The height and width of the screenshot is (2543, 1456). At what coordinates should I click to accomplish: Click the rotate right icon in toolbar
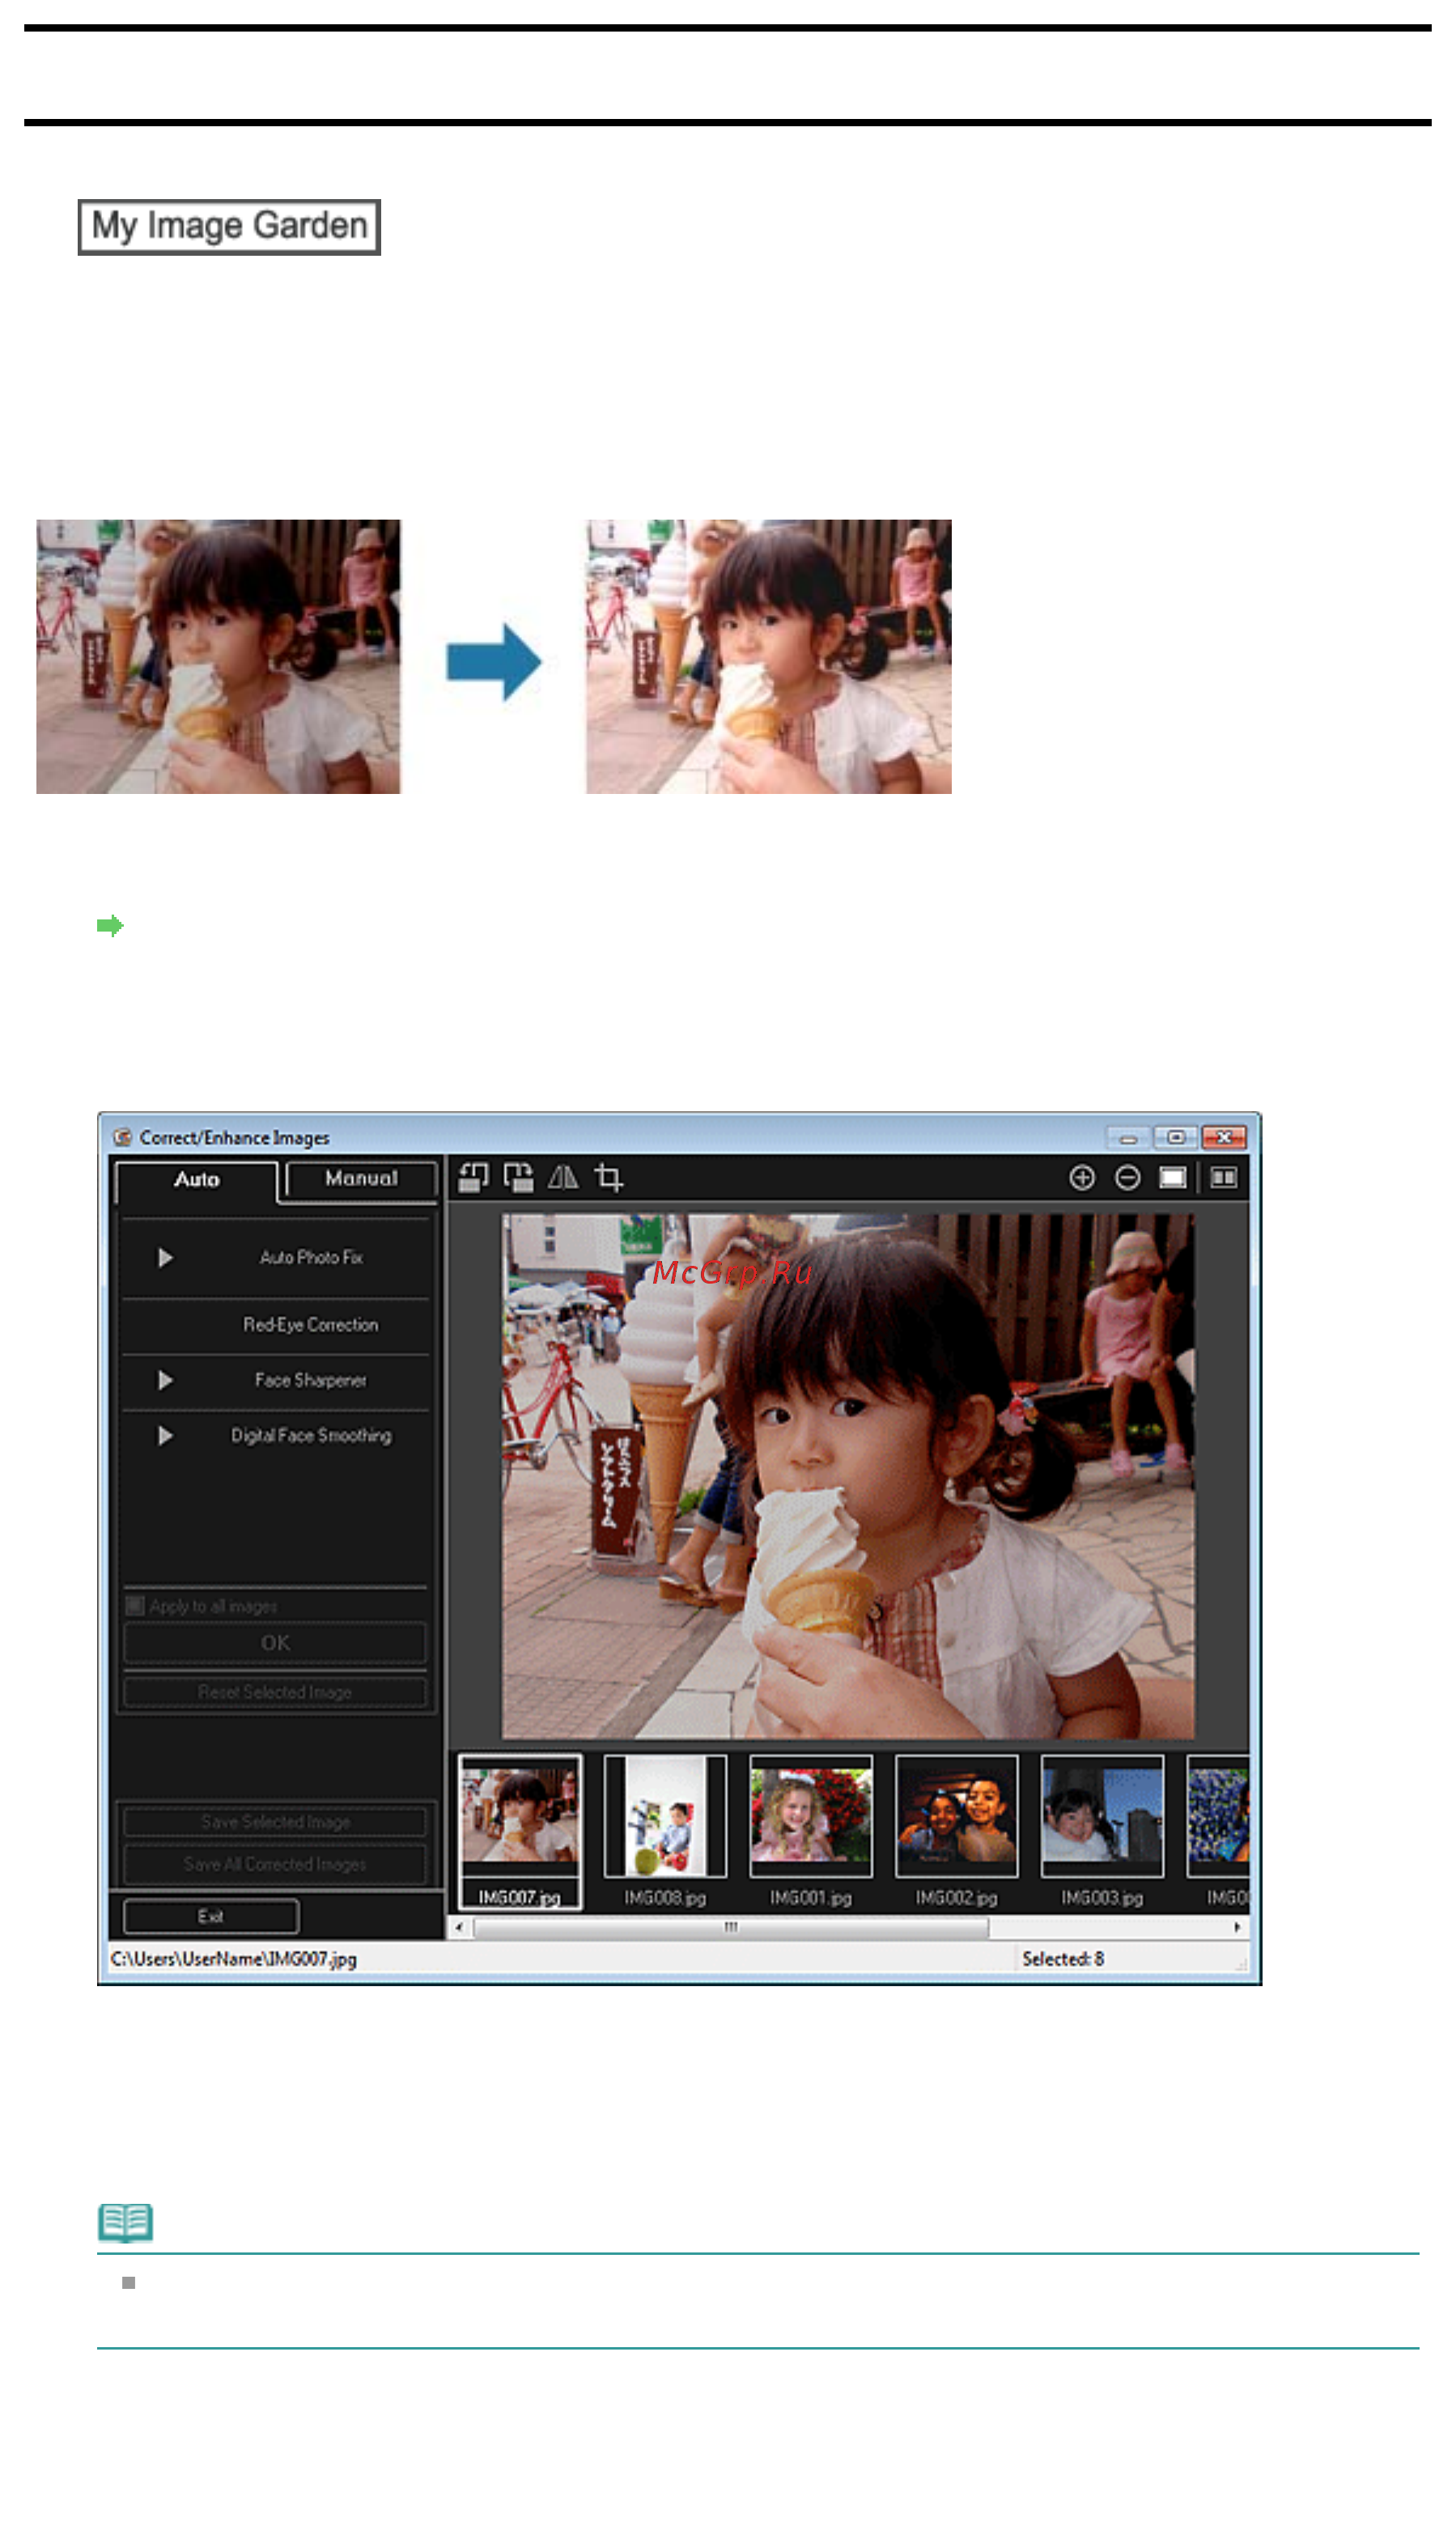pos(518,1177)
